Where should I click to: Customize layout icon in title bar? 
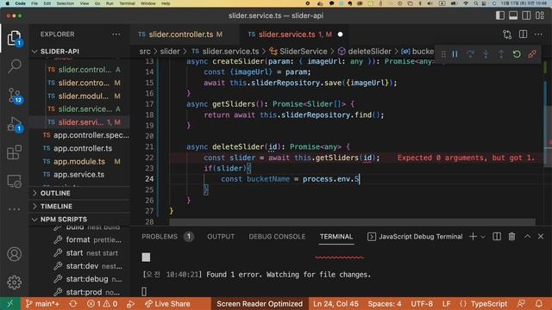click(540, 15)
